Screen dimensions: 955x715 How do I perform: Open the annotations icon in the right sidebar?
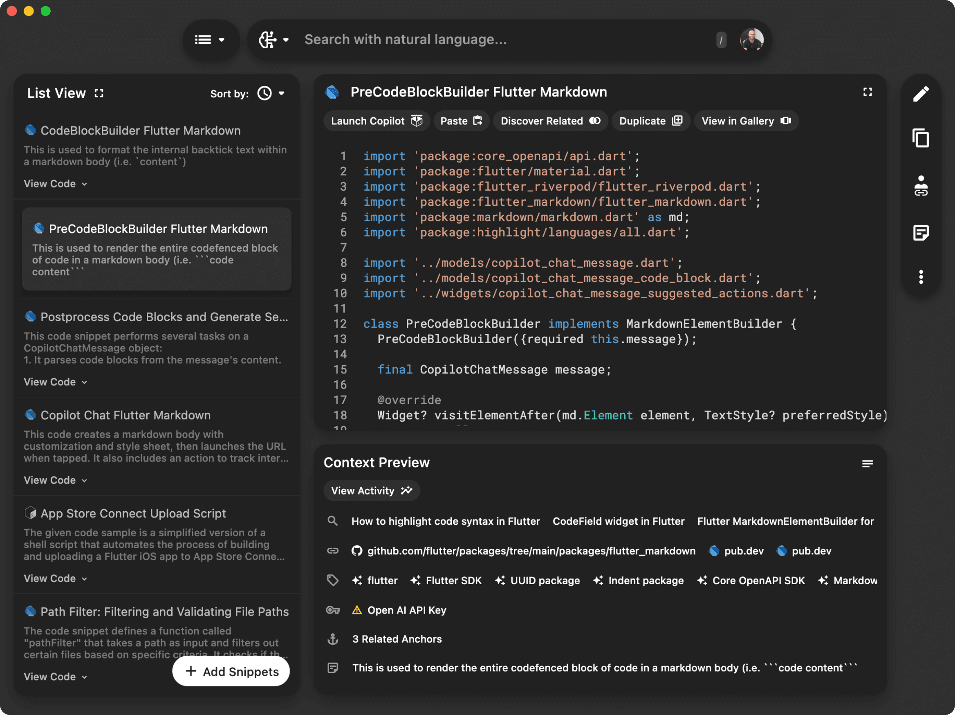click(922, 233)
